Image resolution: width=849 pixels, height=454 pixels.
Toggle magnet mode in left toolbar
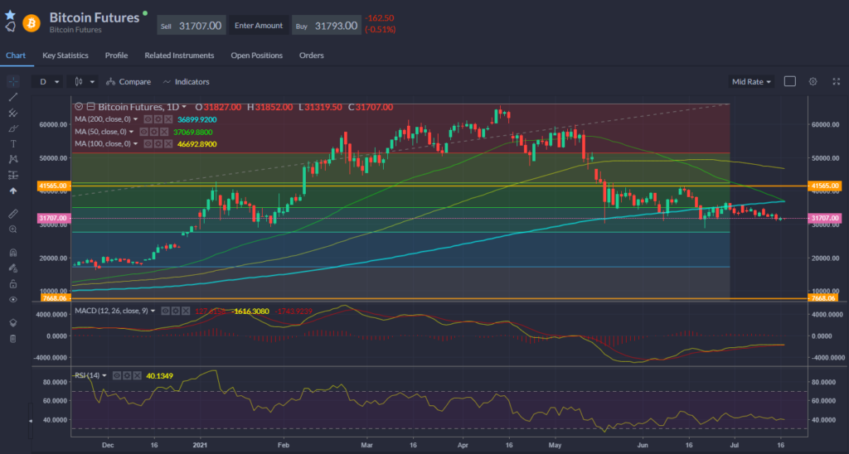(13, 253)
